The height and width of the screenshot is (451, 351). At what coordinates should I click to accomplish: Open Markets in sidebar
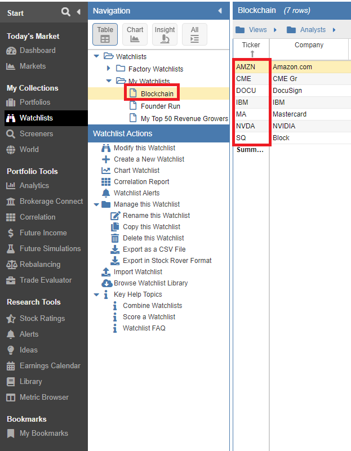(33, 66)
